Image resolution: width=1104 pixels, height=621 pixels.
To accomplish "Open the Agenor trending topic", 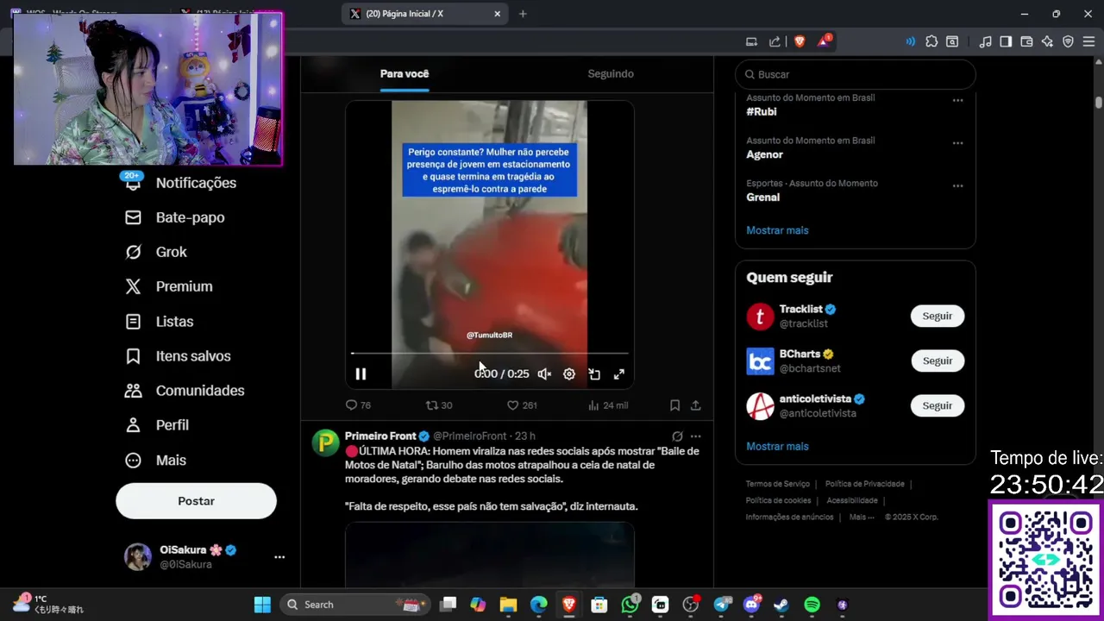I will [x=764, y=154].
